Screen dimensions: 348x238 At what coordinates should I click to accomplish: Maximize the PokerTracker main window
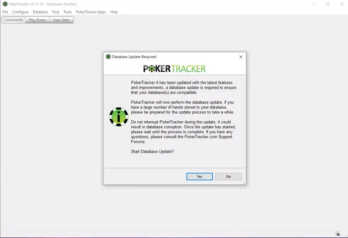click(x=328, y=4)
